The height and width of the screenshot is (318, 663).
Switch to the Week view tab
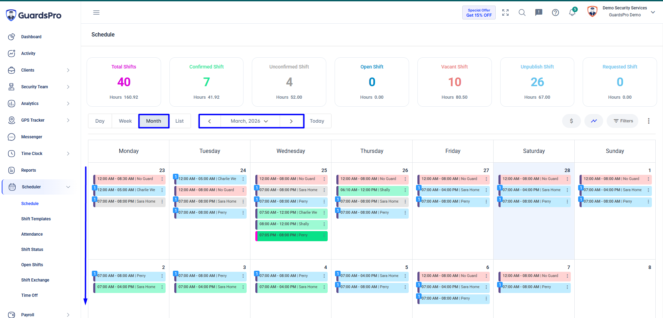click(x=125, y=121)
